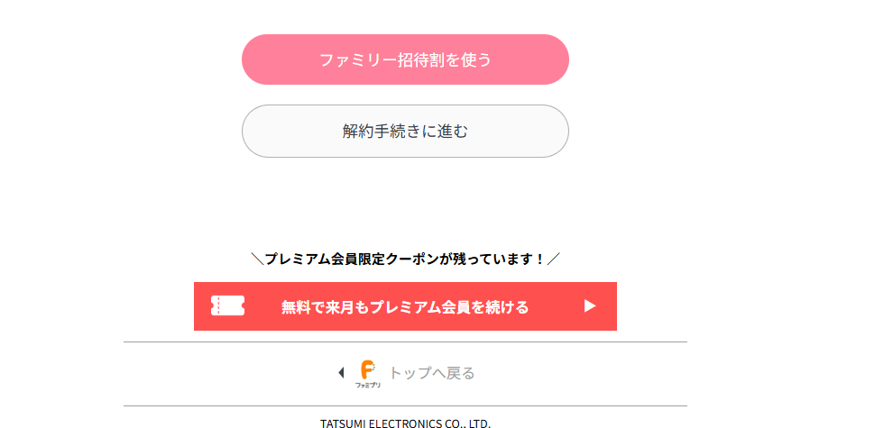This screenshot has height=428, width=893.
Task: Click the word 無料 on the red banner
Action: [296, 307]
